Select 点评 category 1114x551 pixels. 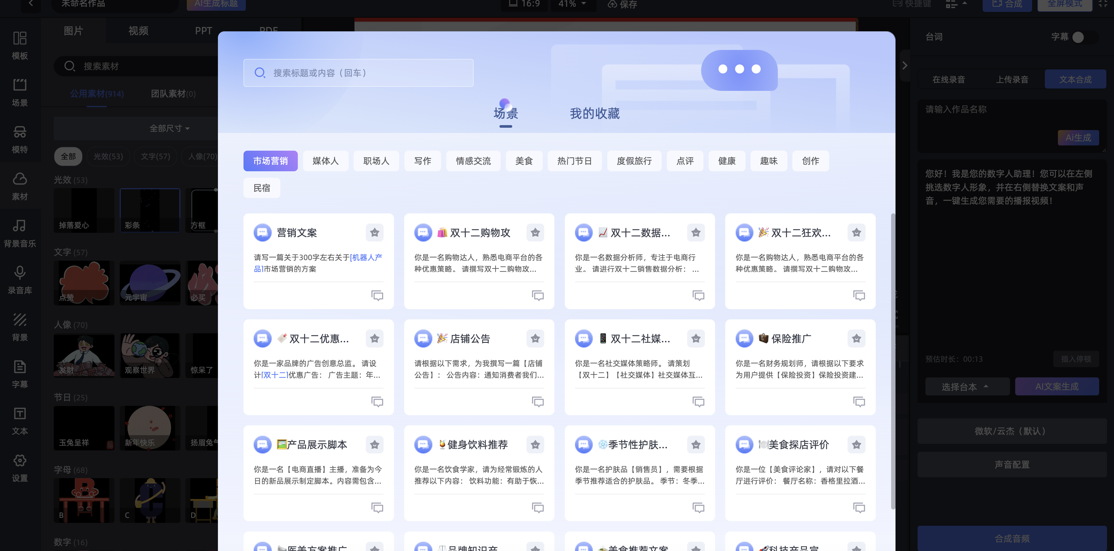[685, 161]
